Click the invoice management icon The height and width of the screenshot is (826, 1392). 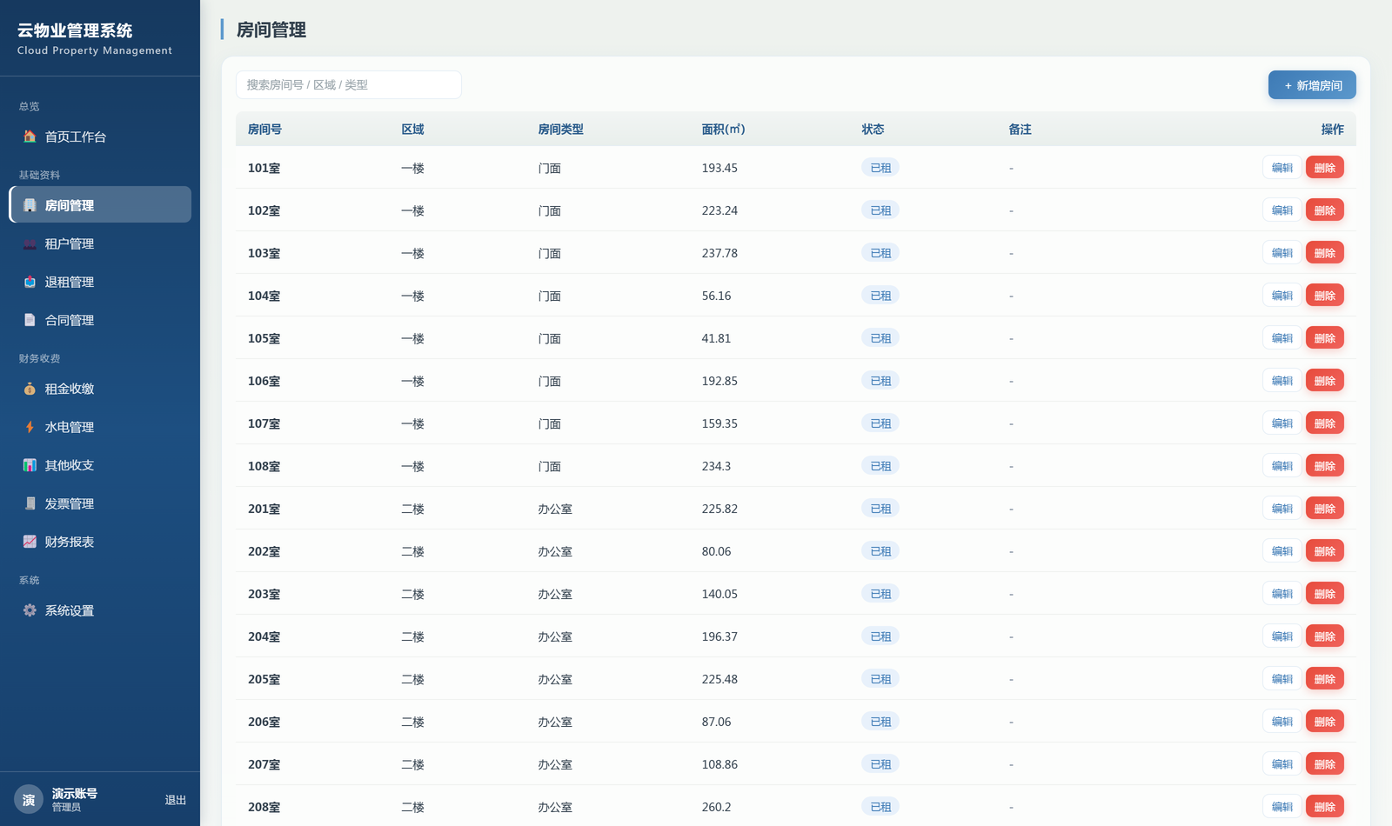pos(30,503)
